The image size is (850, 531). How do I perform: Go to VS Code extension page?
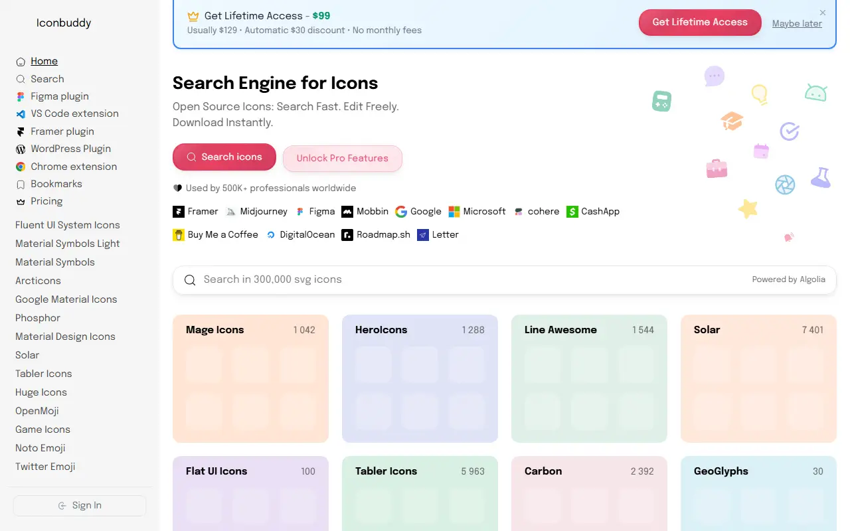[74, 114]
